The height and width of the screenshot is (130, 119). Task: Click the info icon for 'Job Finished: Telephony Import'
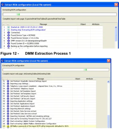[8, 89]
